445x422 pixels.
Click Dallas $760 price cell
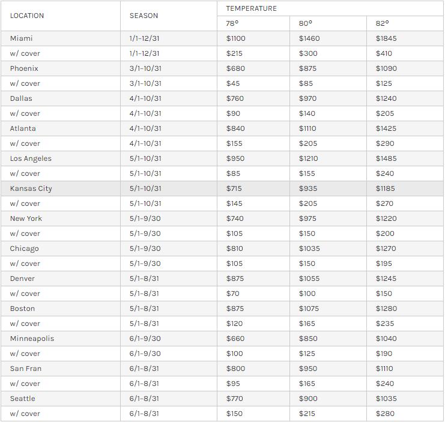(235, 98)
